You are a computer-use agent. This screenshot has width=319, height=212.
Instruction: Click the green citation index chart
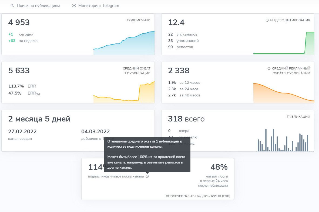pyautogui.click(x=284, y=46)
